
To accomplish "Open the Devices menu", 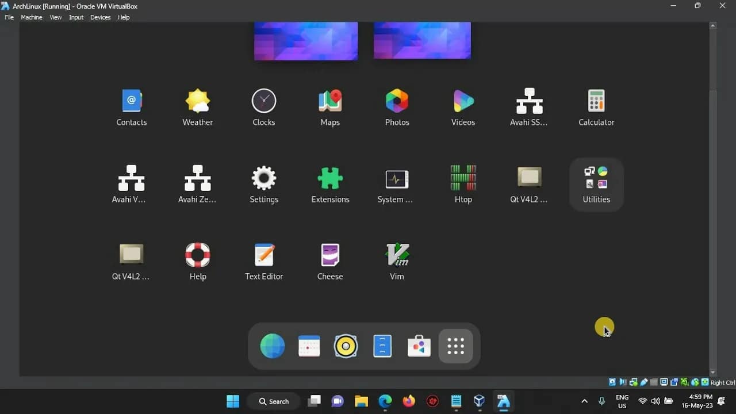I will tap(100, 17).
